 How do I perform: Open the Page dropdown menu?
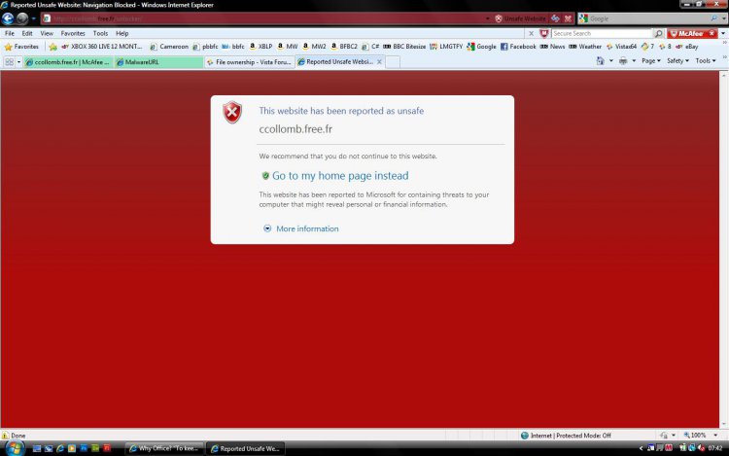pos(651,61)
